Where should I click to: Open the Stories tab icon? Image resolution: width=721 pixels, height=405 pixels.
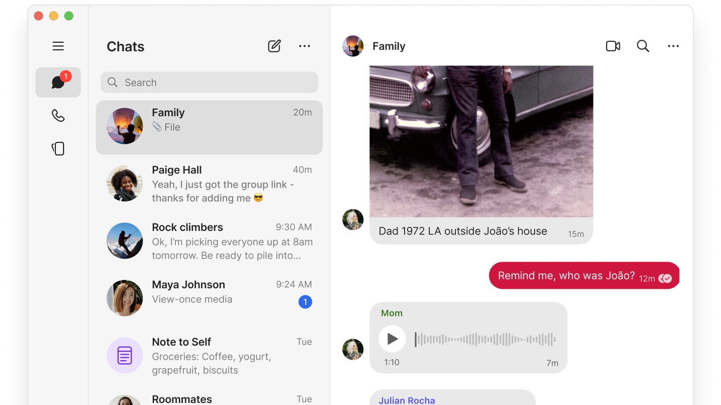coord(58,149)
